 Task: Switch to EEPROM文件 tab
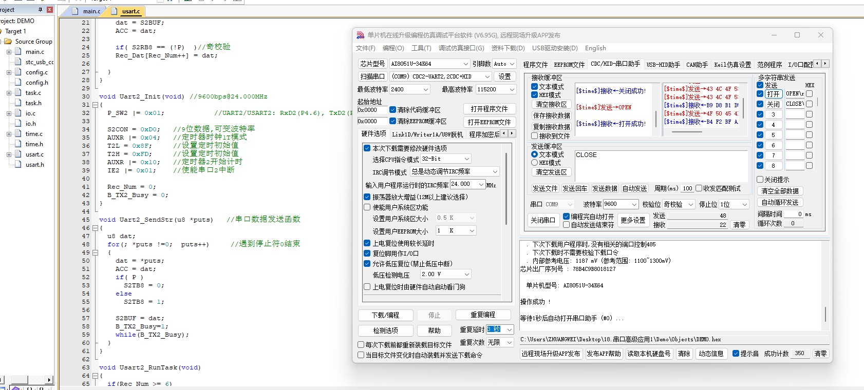[569, 65]
